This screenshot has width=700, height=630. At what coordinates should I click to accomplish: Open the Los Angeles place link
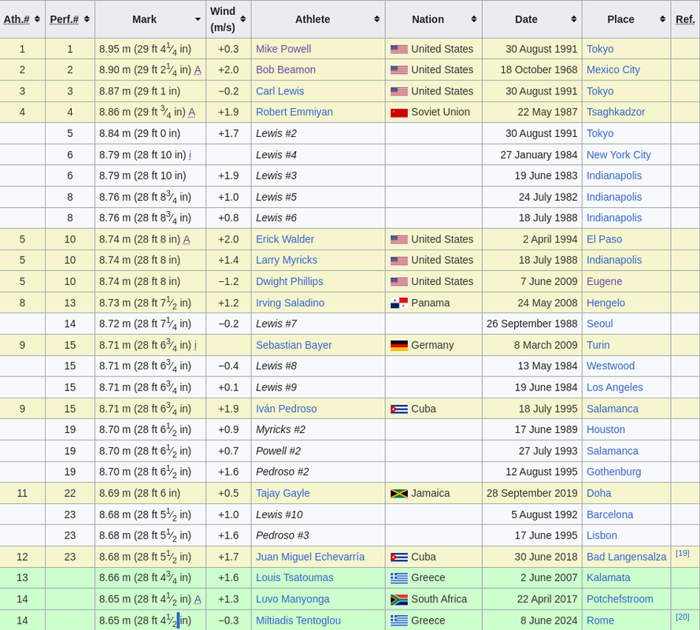pyautogui.click(x=614, y=387)
